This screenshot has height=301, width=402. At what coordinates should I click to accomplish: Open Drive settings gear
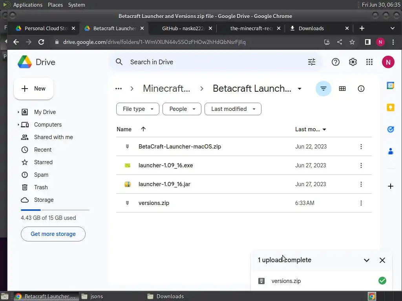click(353, 62)
